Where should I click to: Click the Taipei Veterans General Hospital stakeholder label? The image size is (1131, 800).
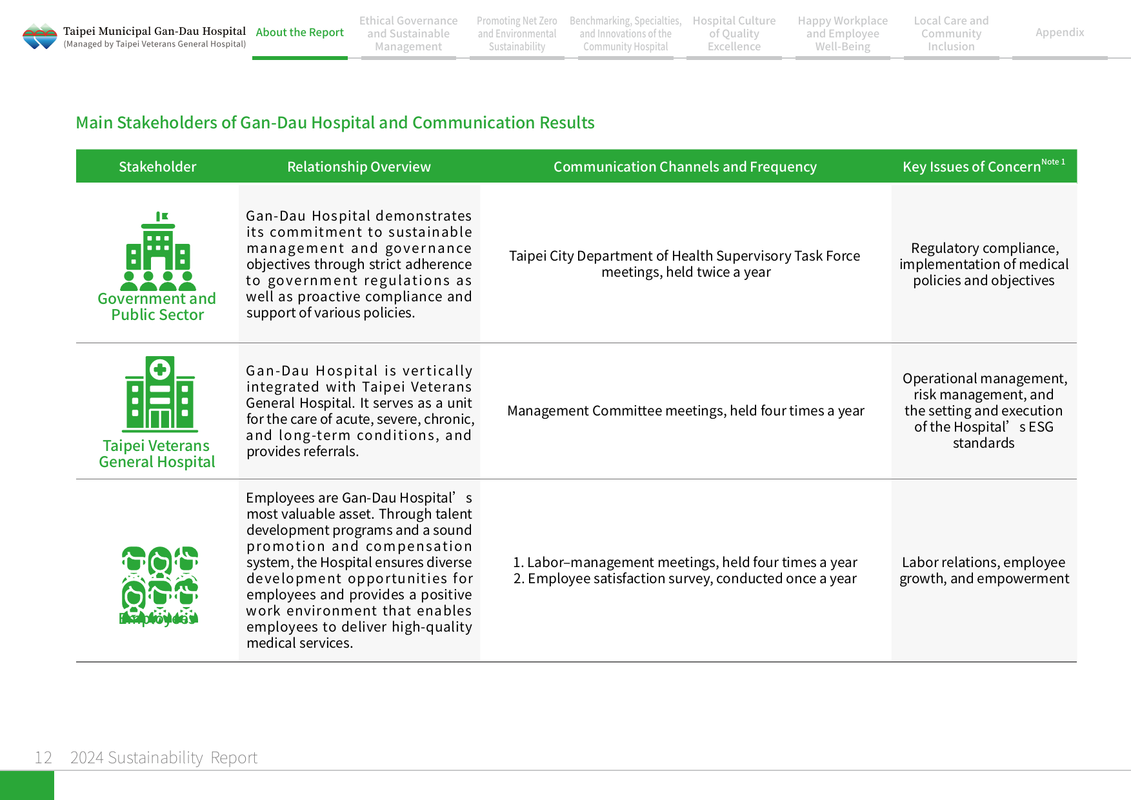click(x=157, y=454)
